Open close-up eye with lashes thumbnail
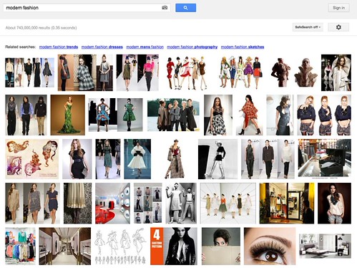 (270, 246)
